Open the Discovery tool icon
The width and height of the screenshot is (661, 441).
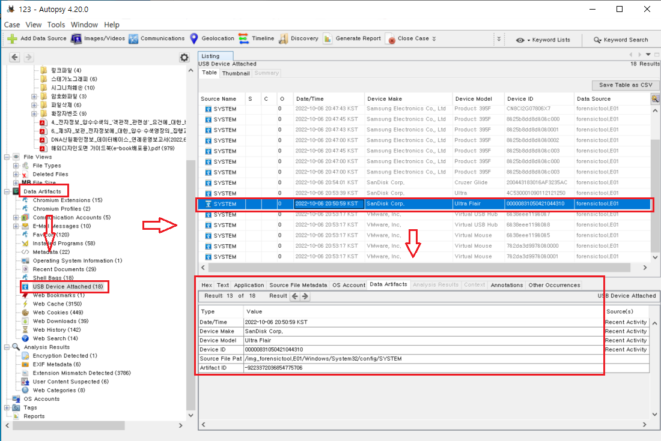(284, 39)
